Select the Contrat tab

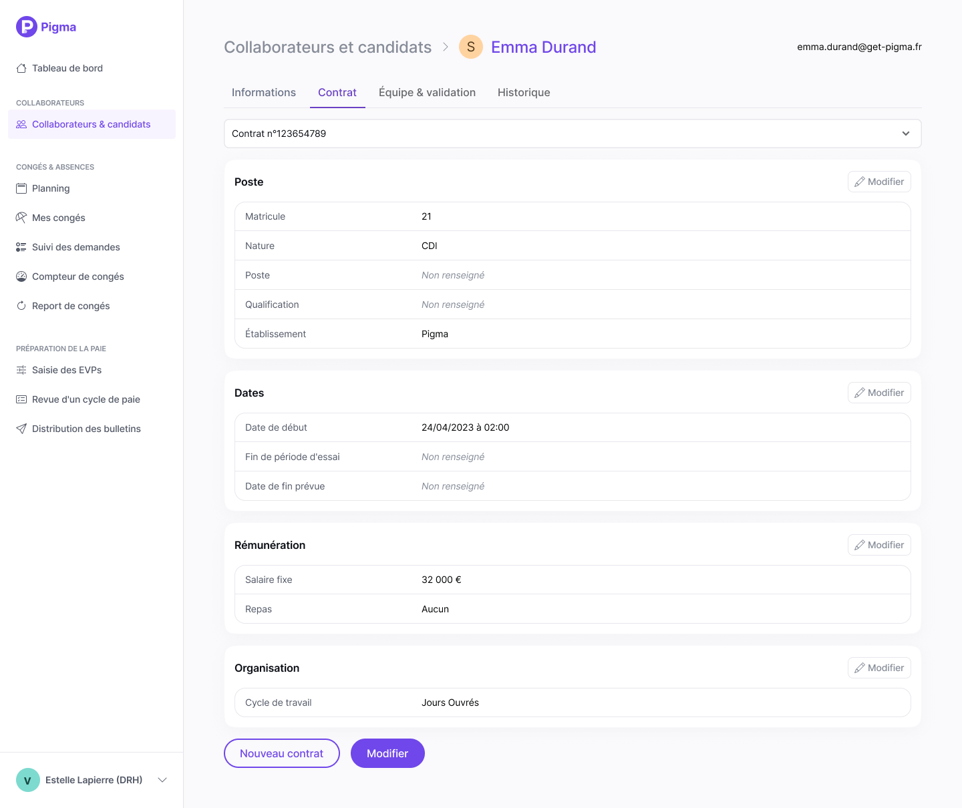coord(337,93)
